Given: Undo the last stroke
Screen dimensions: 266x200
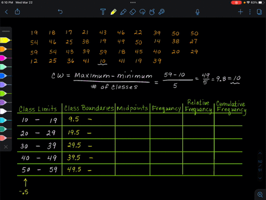Looking at the screenshot, I should click(x=60, y=12).
